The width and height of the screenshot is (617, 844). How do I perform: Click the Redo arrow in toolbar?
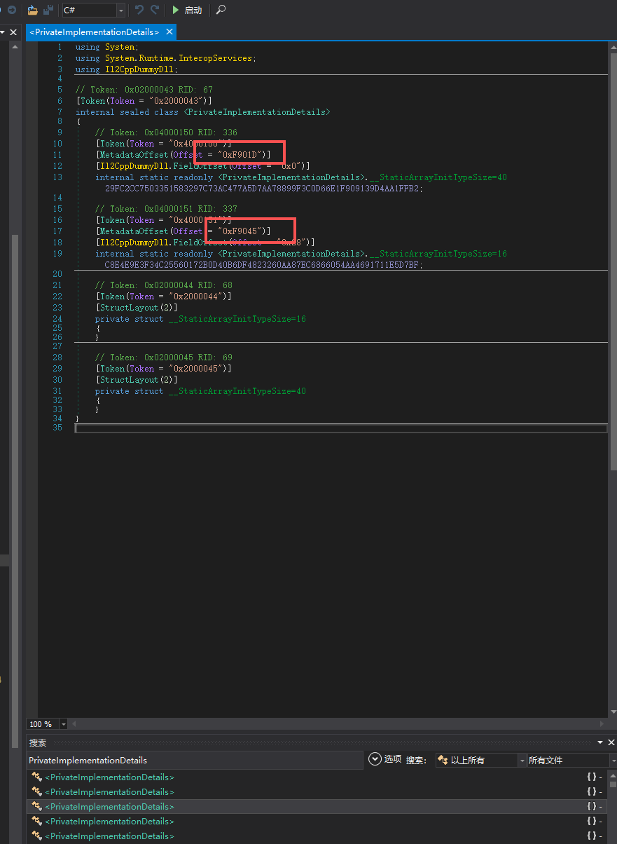click(x=155, y=10)
